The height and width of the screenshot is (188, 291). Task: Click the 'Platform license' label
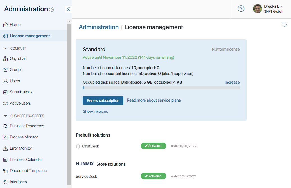(x=226, y=49)
